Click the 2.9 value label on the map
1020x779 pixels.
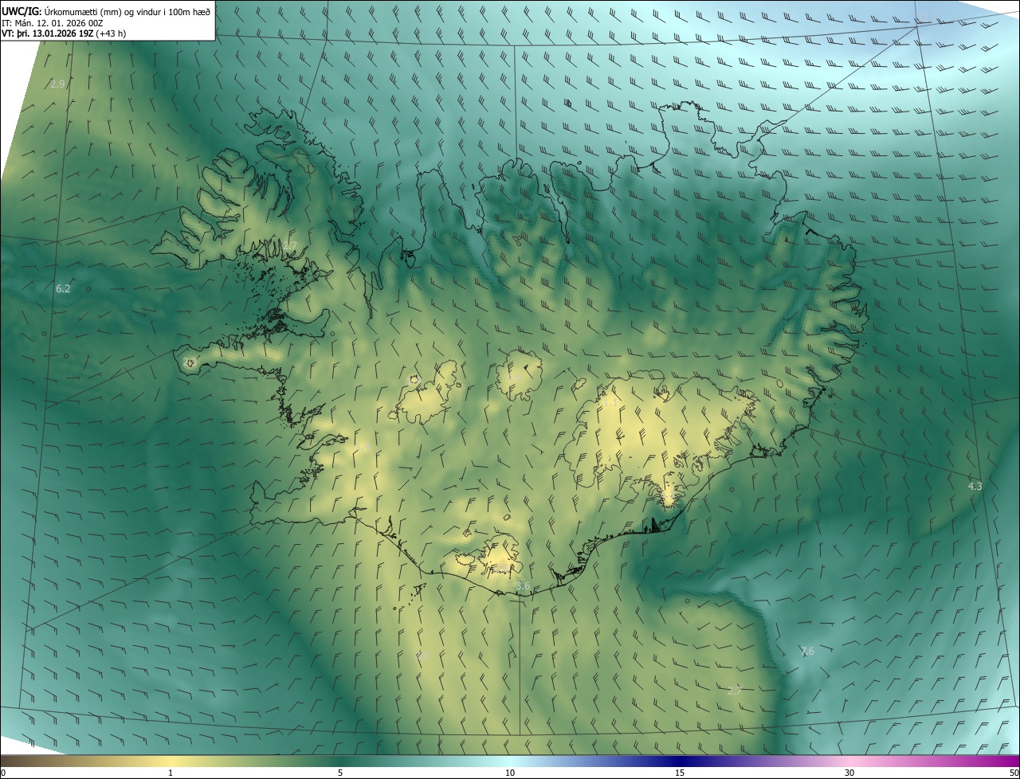(57, 84)
